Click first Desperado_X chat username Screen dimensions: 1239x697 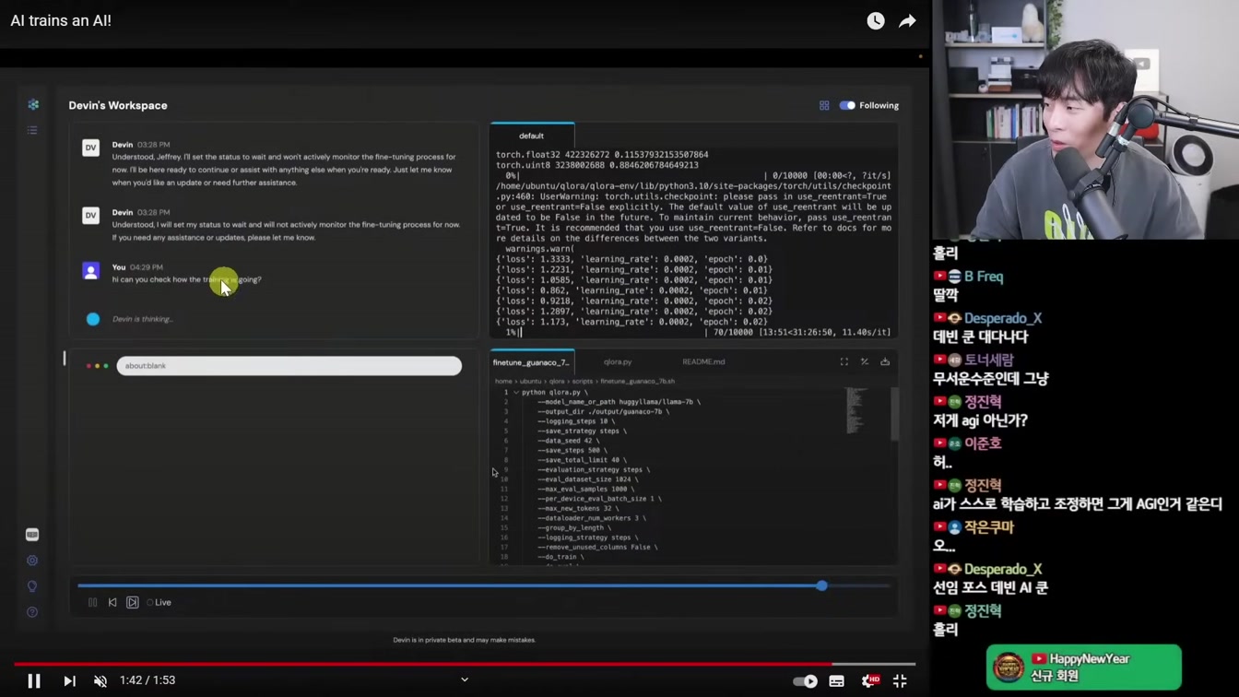coord(1003,318)
